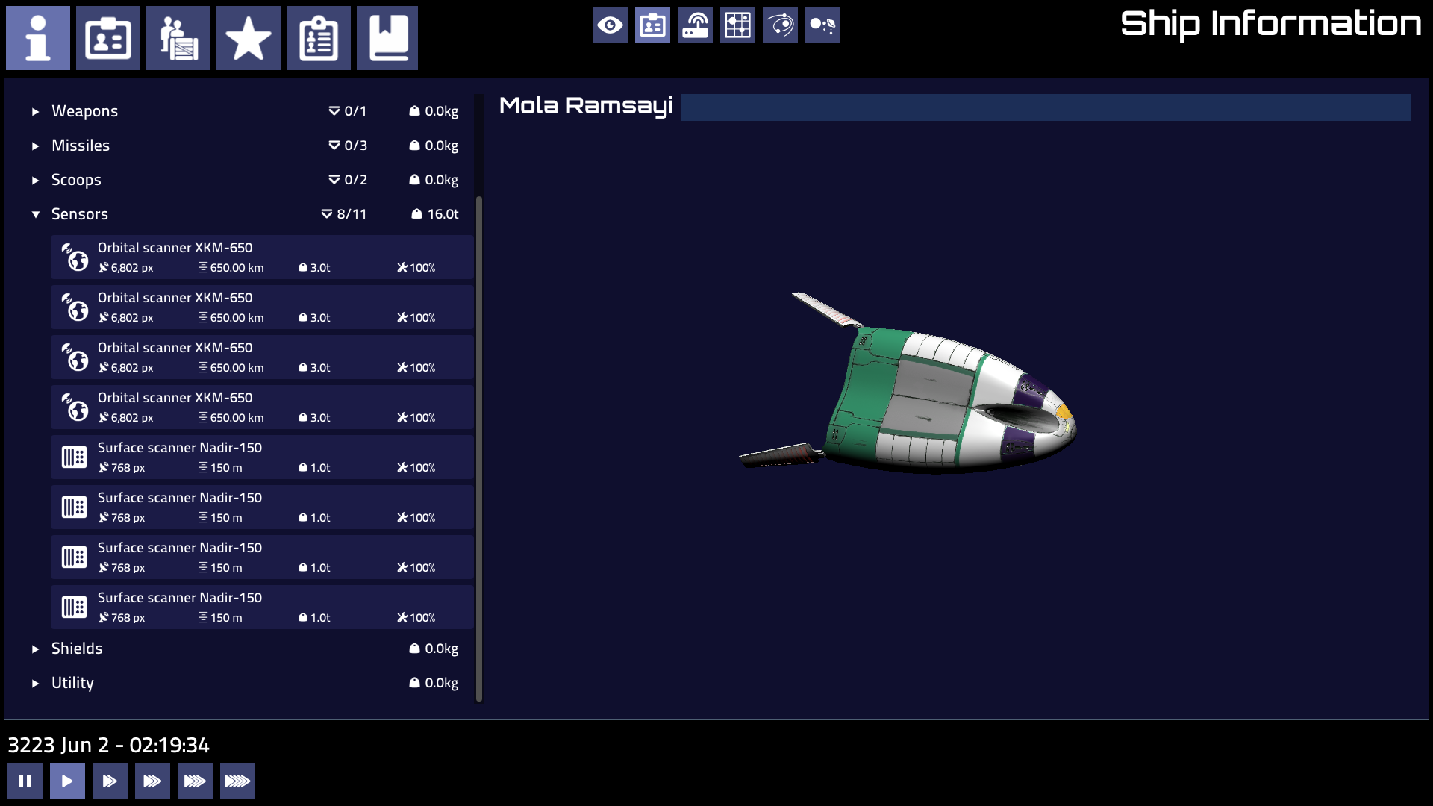1433x806 pixels.
Task: Click the star reputation icon
Action: 249,38
